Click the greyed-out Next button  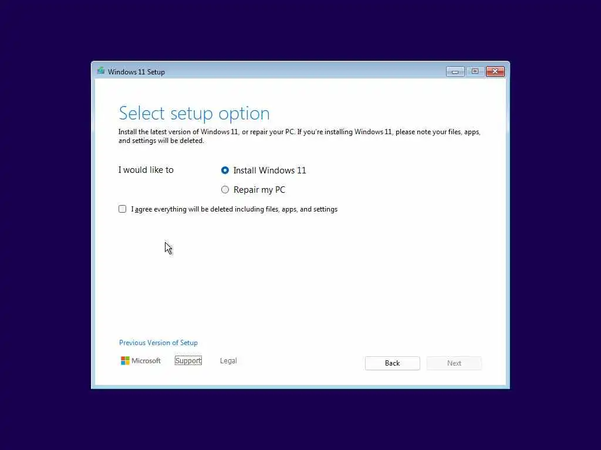454,363
